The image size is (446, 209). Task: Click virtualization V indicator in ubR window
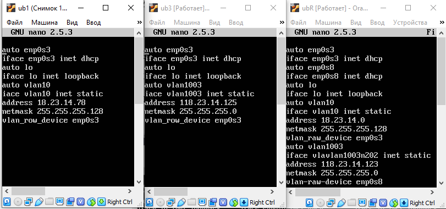click(x=383, y=203)
